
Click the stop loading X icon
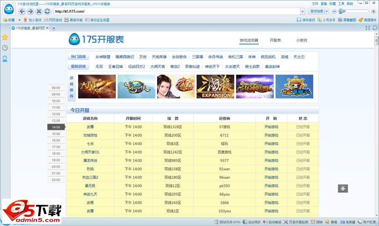[x=39, y=11]
